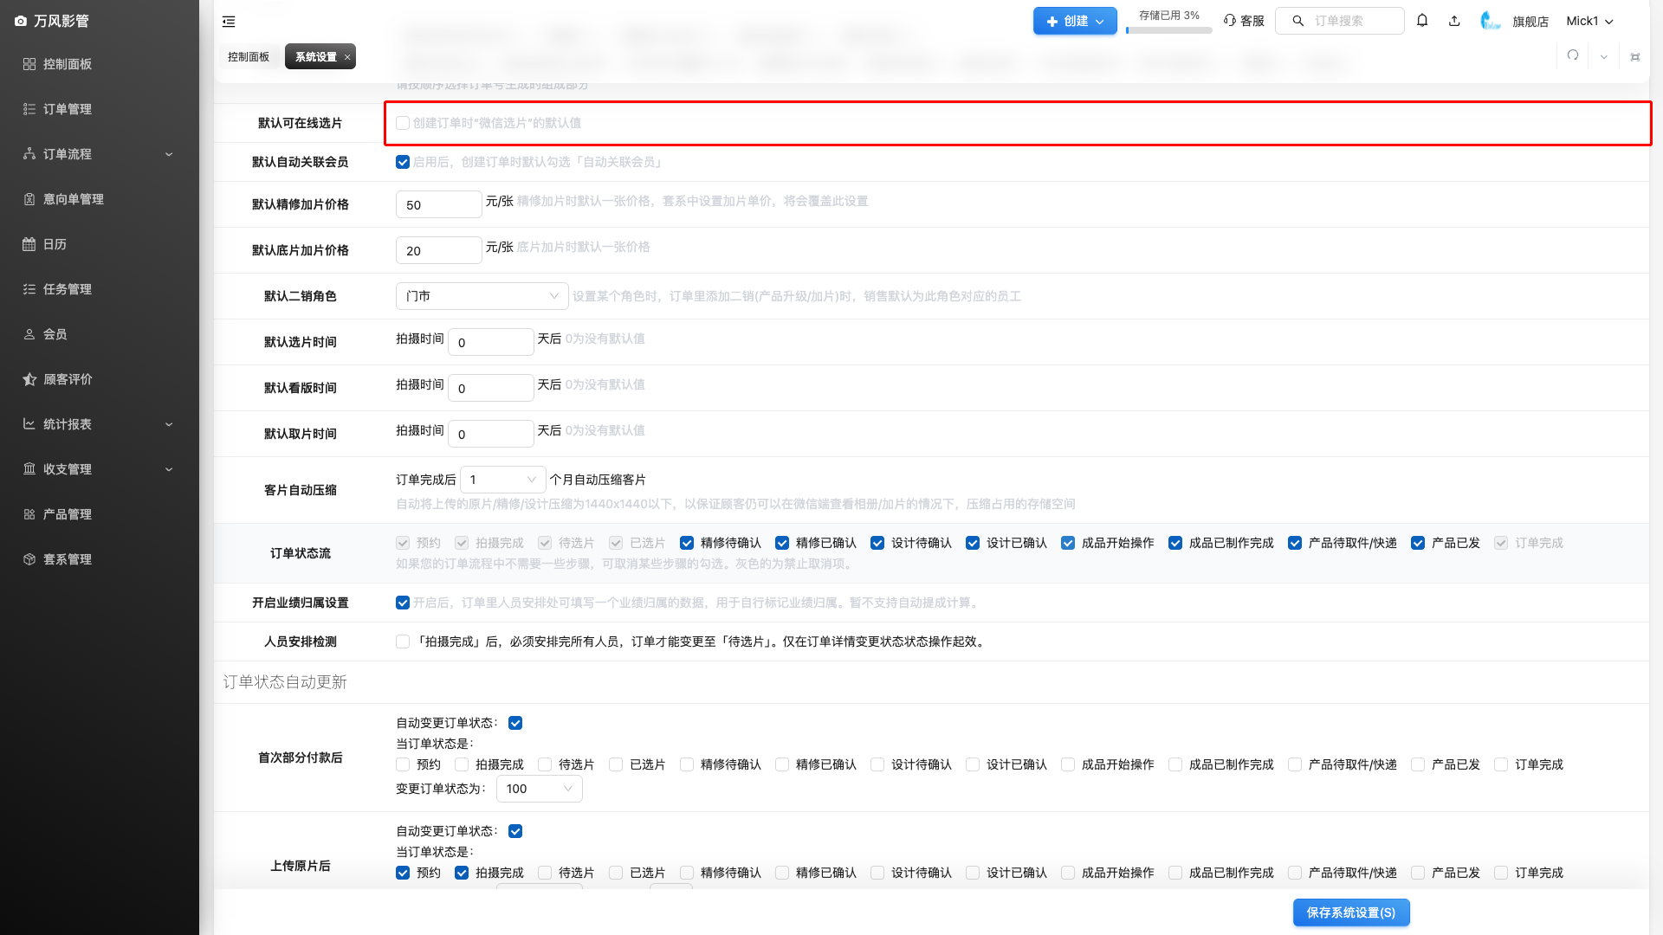This screenshot has height=935, width=1663.
Task: Open 任务管理 task list icon
Action: click(x=29, y=289)
